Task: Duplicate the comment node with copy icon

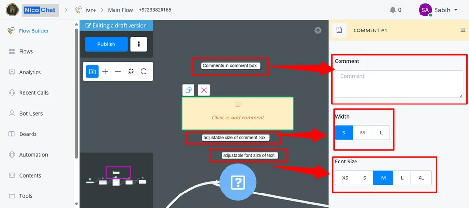Action: 189,90
